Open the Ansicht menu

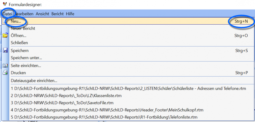pyautogui.click(x=42, y=14)
